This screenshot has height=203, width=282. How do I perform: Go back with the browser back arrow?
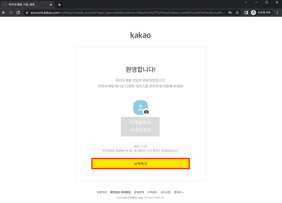click(4, 13)
